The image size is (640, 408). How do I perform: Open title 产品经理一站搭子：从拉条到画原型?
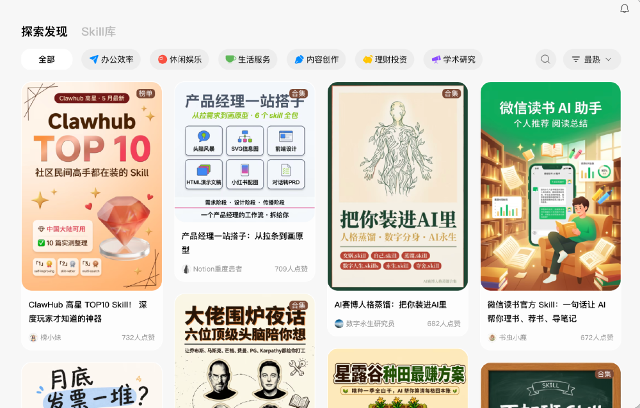click(243, 243)
